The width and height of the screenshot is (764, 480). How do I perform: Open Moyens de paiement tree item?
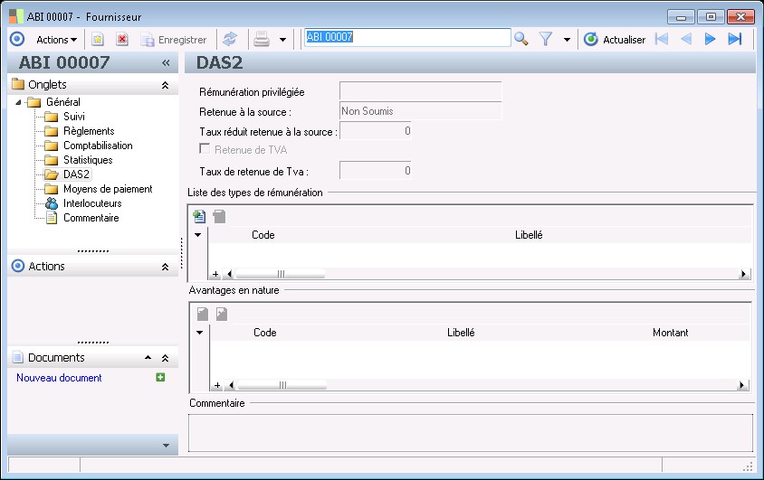click(107, 189)
